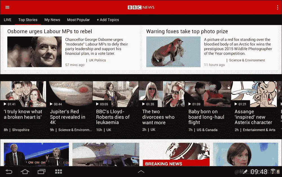
Task: Open 'Osborne urges Labour MPs to rebel' headline
Action: (x=50, y=31)
